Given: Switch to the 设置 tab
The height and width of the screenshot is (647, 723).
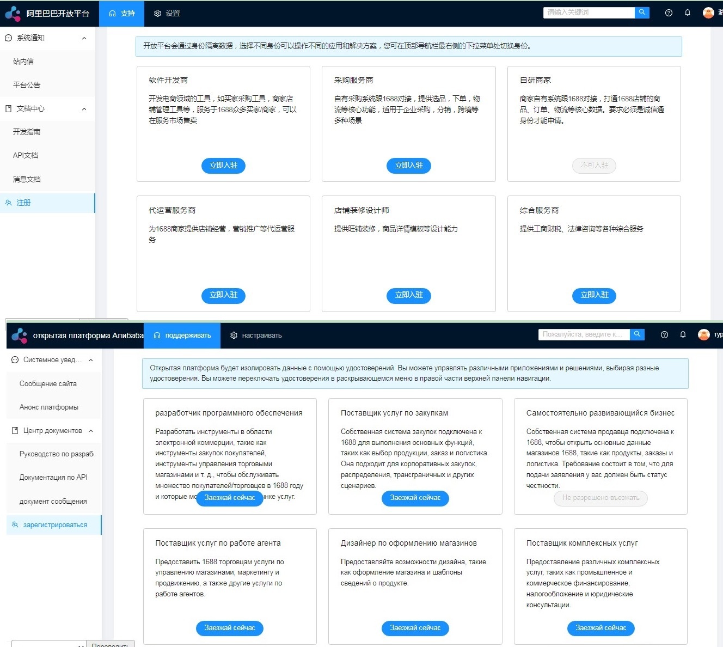Looking at the screenshot, I should click(x=167, y=14).
